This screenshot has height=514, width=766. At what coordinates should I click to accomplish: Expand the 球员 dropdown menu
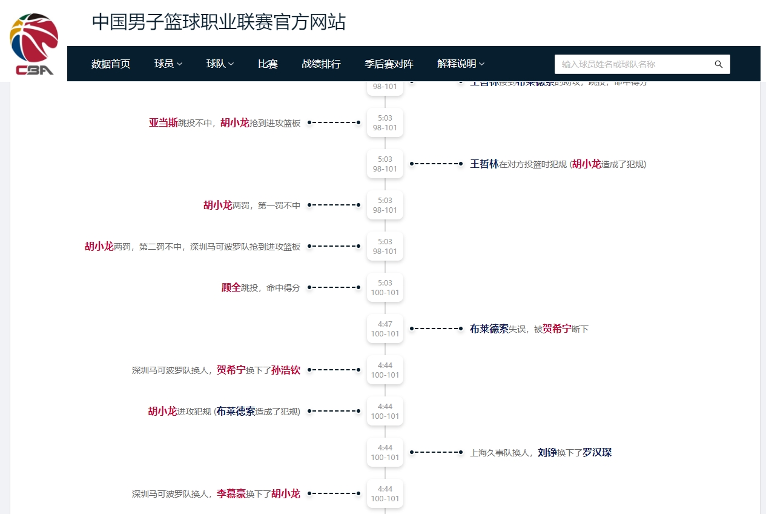[x=168, y=64]
